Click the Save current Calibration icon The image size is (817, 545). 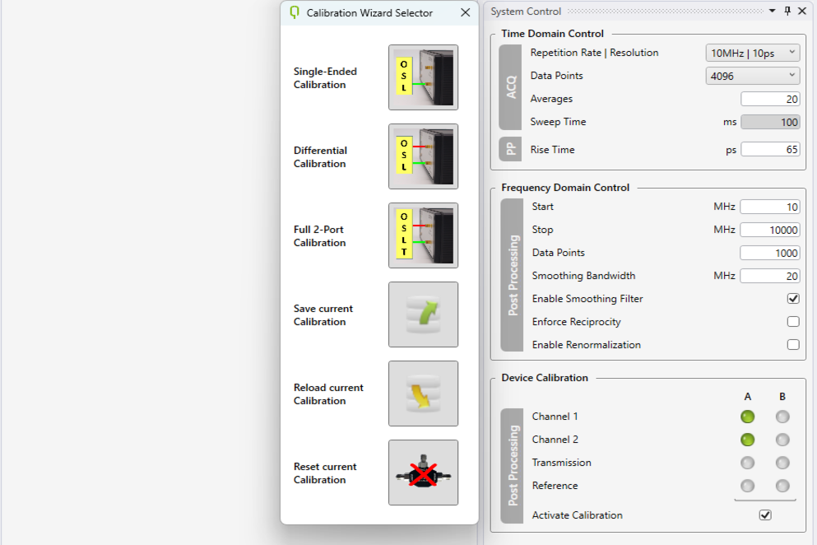(x=423, y=314)
